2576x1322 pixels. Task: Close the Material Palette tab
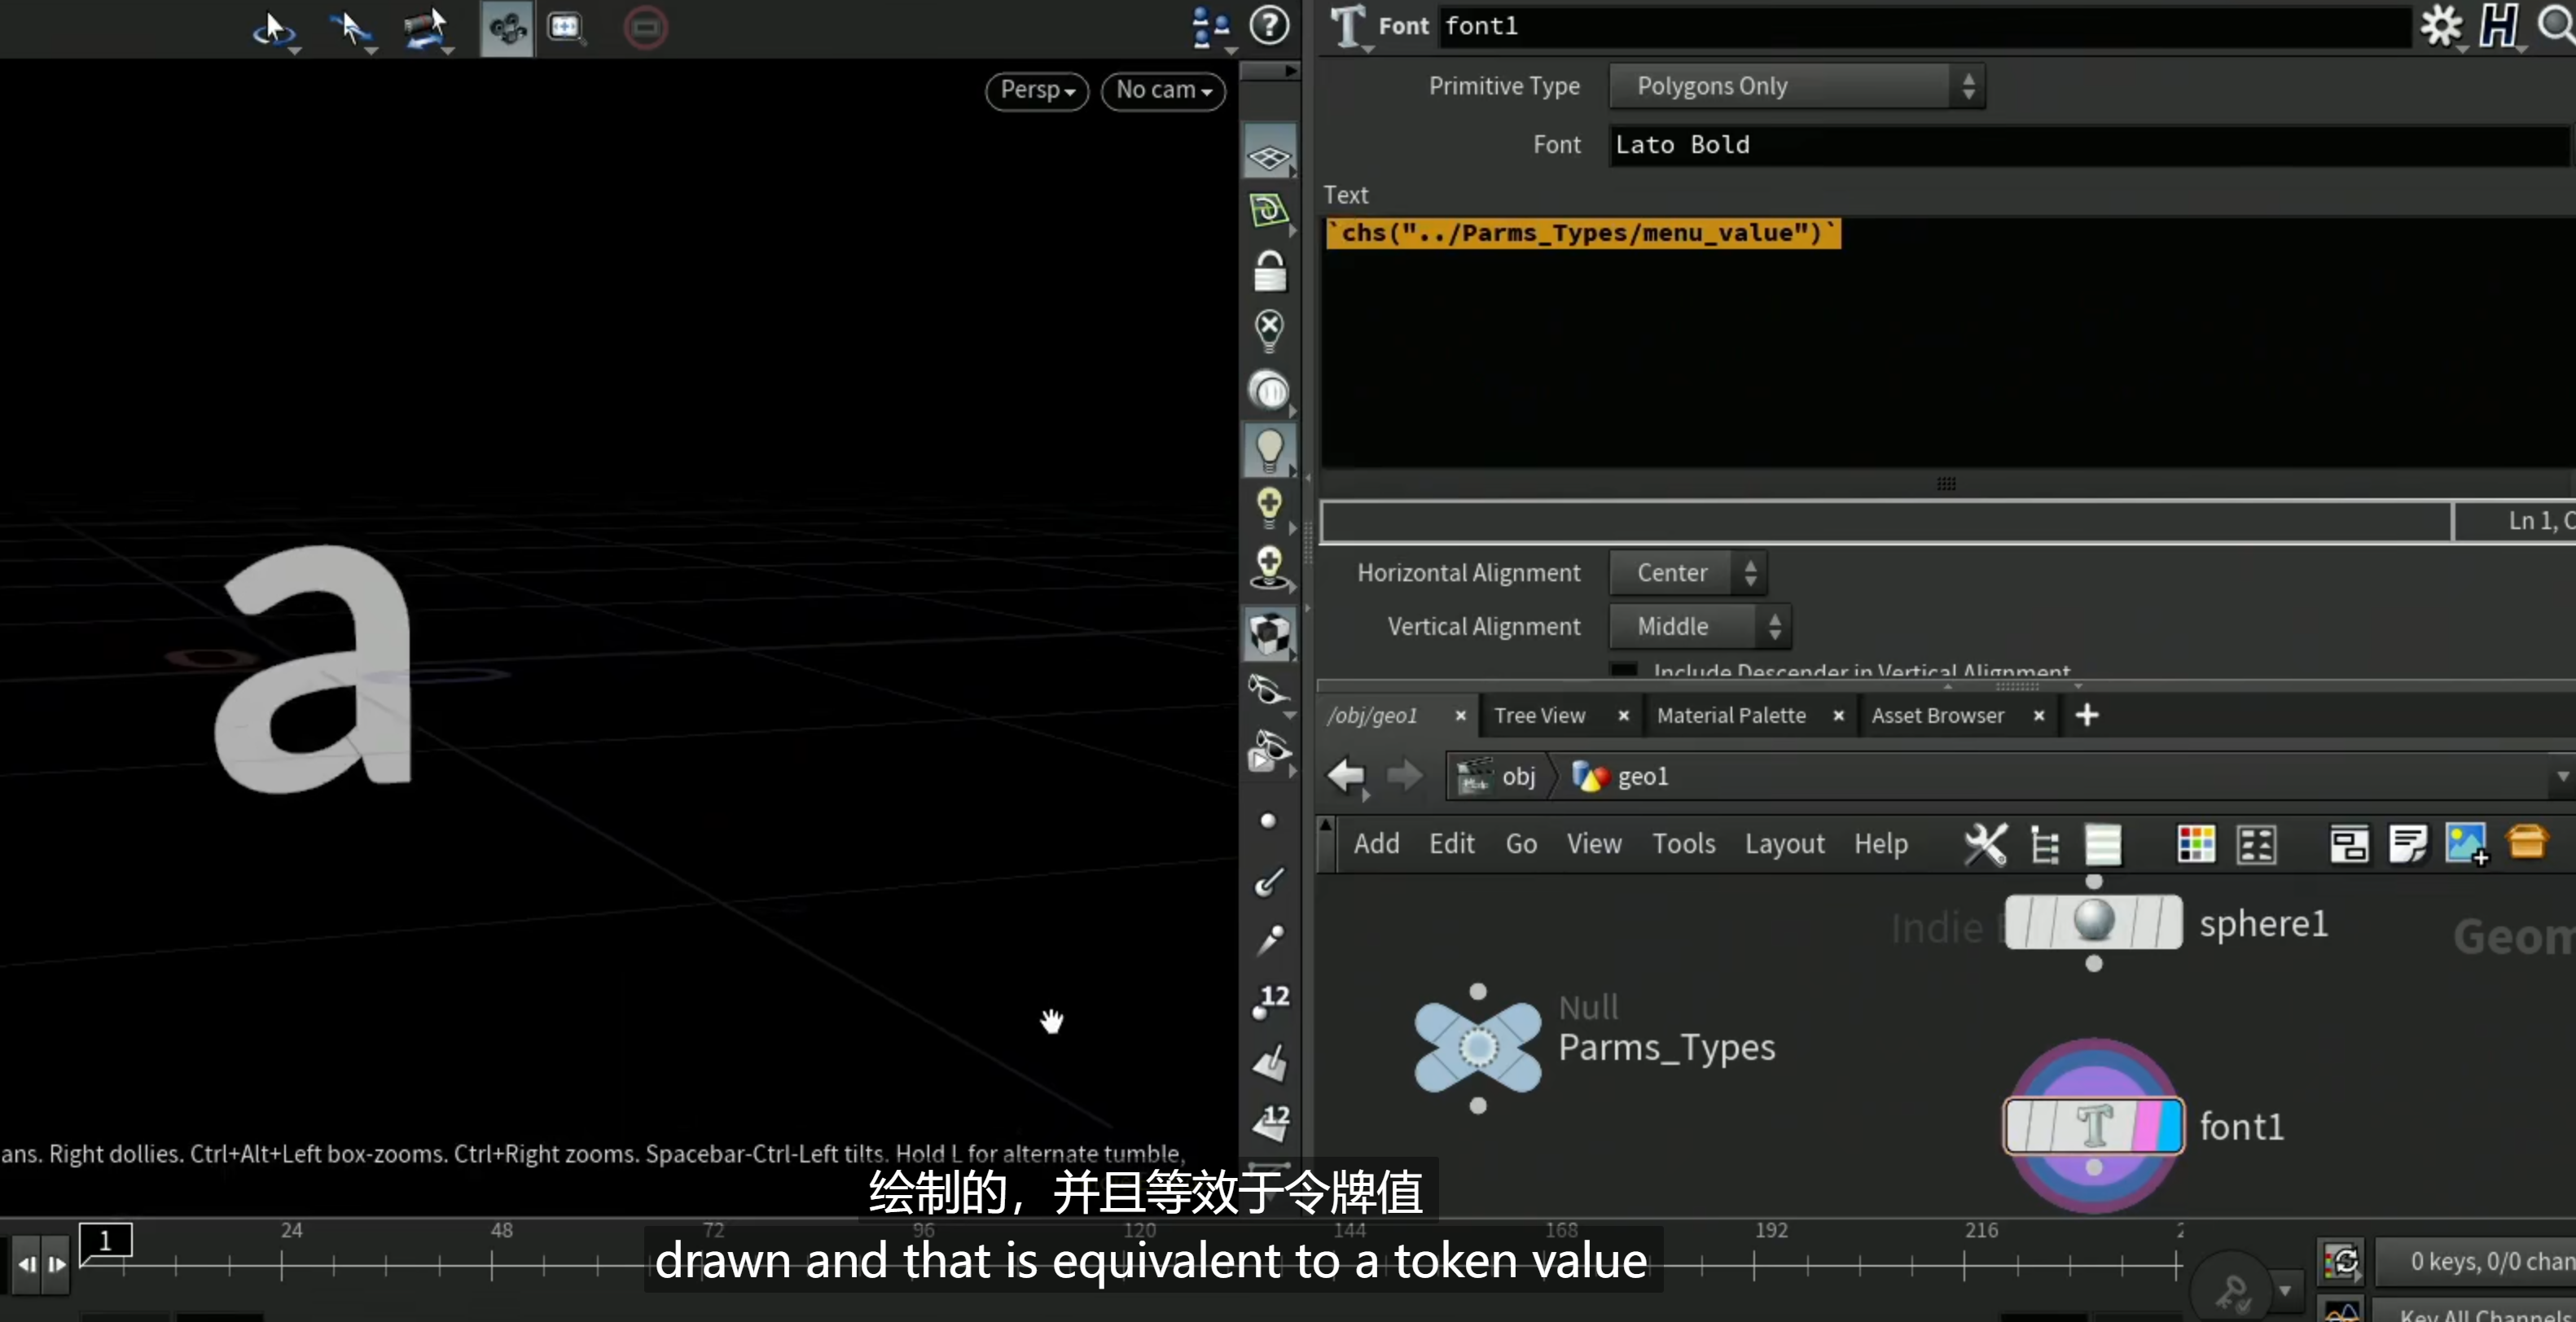click(1838, 716)
